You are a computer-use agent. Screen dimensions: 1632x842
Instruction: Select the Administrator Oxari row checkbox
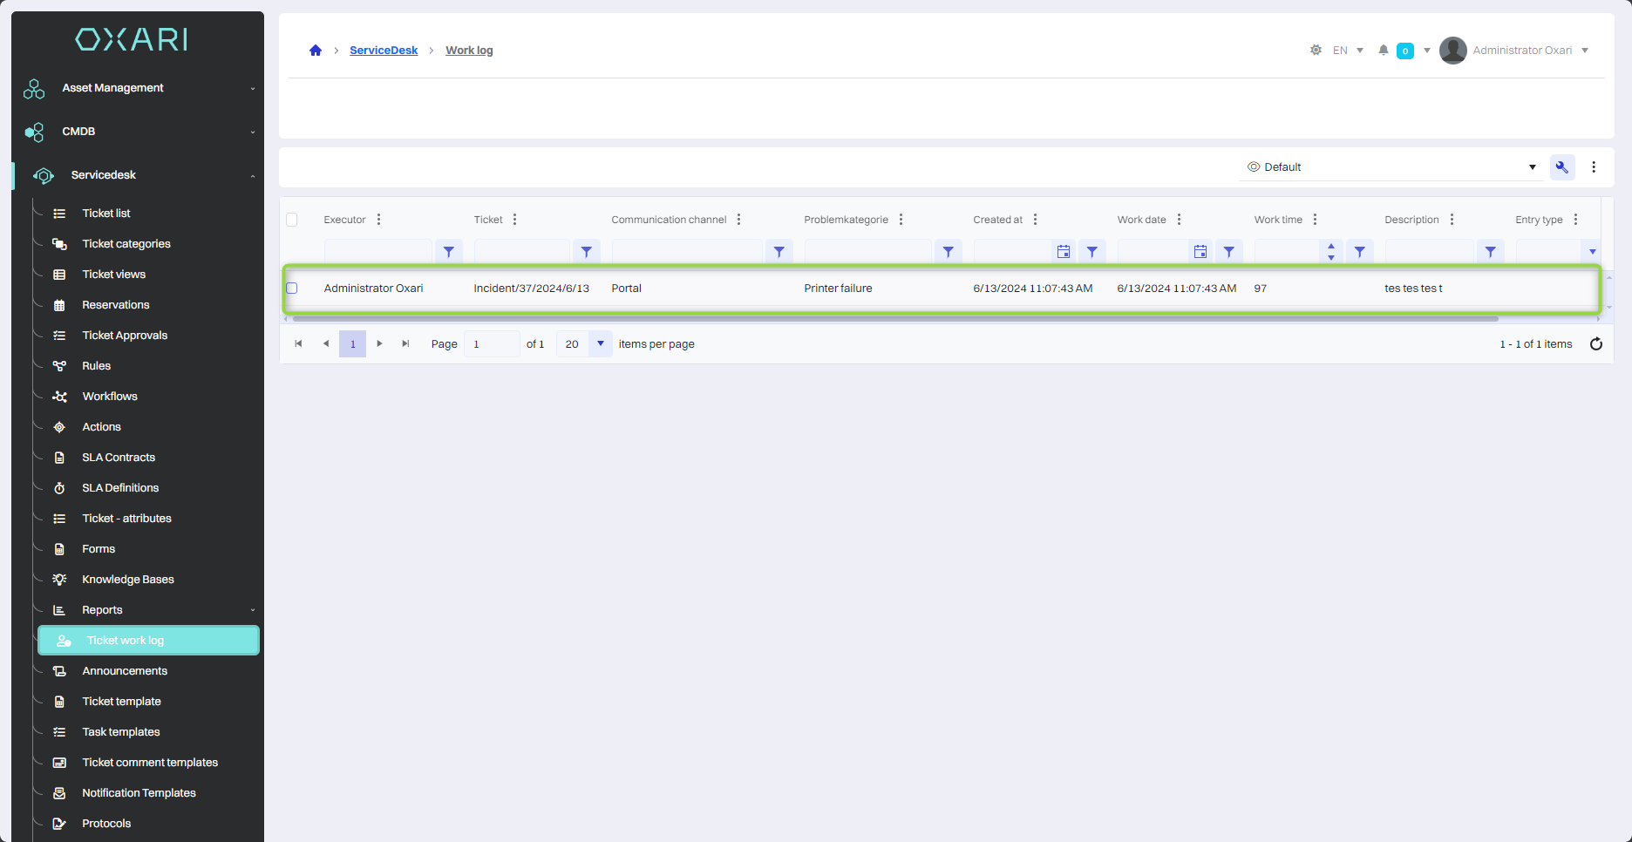[292, 289]
